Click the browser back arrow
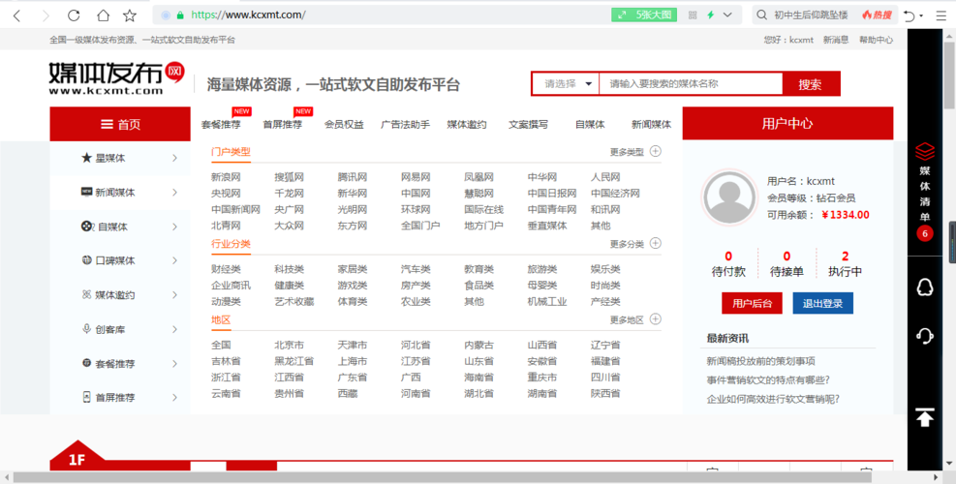 (x=16, y=15)
